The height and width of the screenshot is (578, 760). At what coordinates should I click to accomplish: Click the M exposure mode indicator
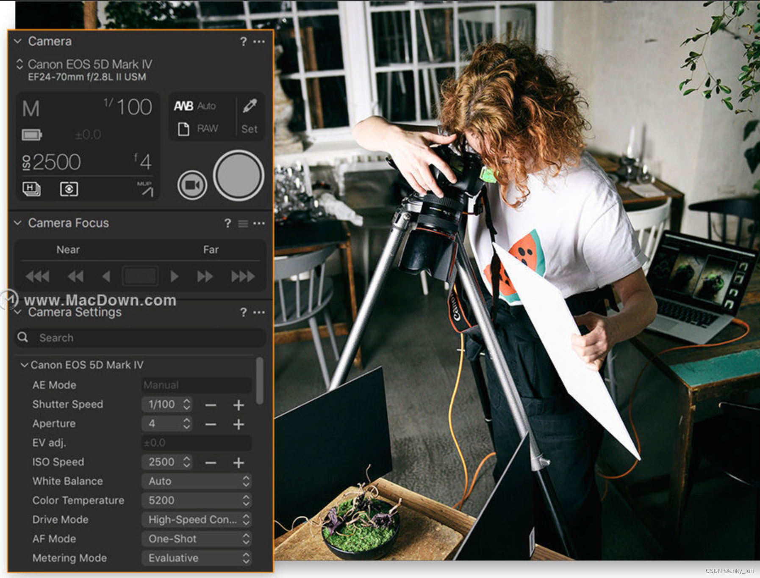[x=31, y=109]
